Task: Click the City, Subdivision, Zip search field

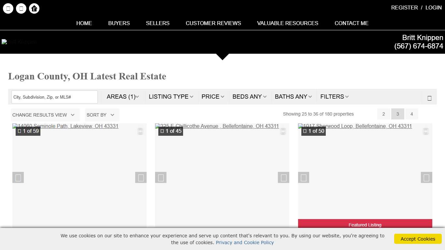Action: coord(54,97)
